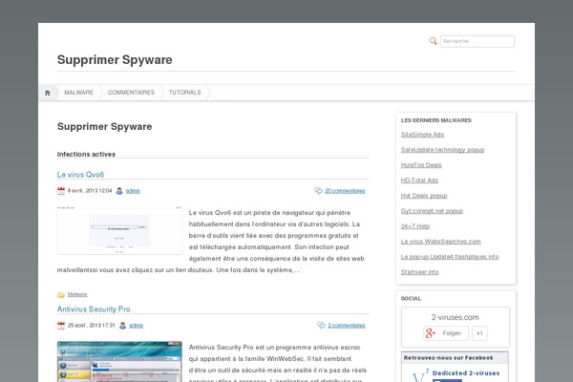This screenshot has height=382, width=573.
Task: Click the home icon in navigation bar
Action: 48,93
